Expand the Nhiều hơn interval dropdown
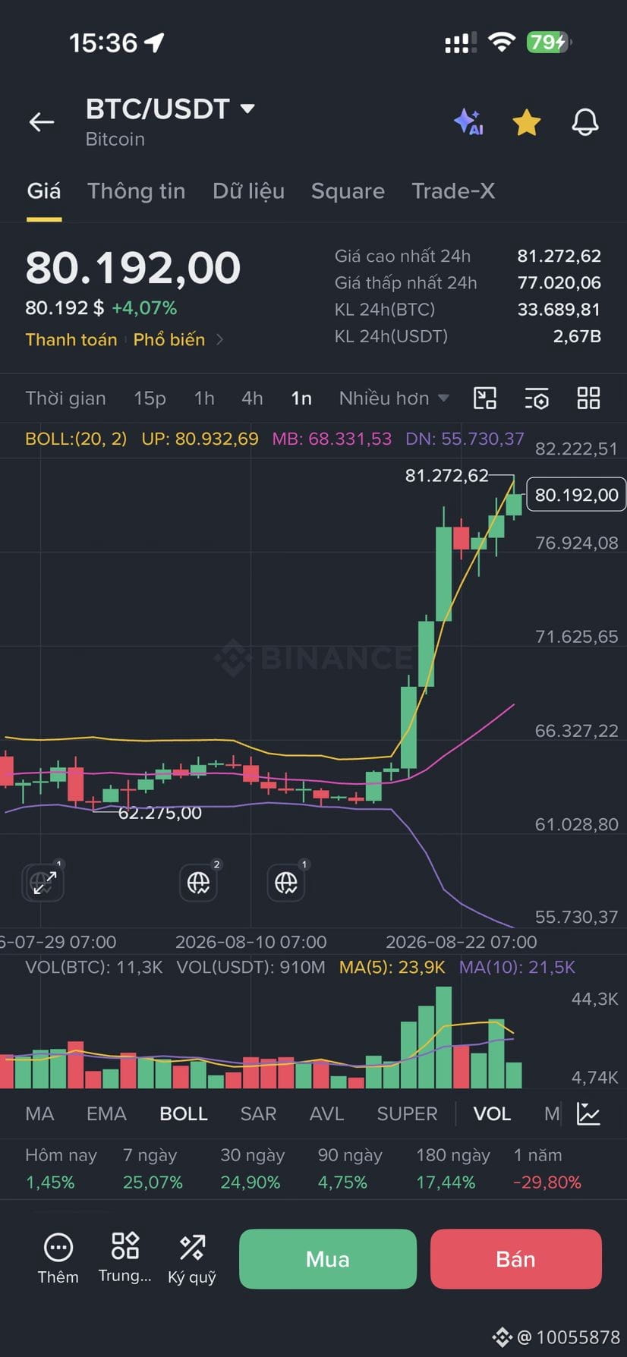The width and height of the screenshot is (627, 1357). [x=394, y=398]
